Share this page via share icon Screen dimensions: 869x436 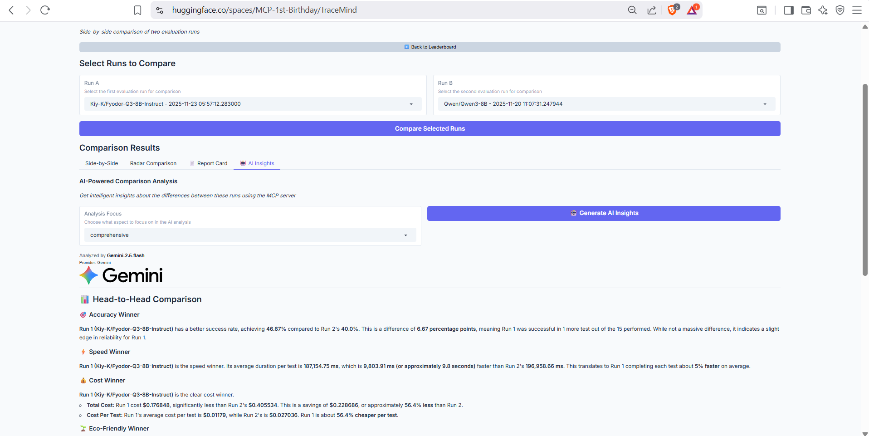coord(652,10)
